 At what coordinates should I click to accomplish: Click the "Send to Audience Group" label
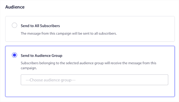coord(41,55)
